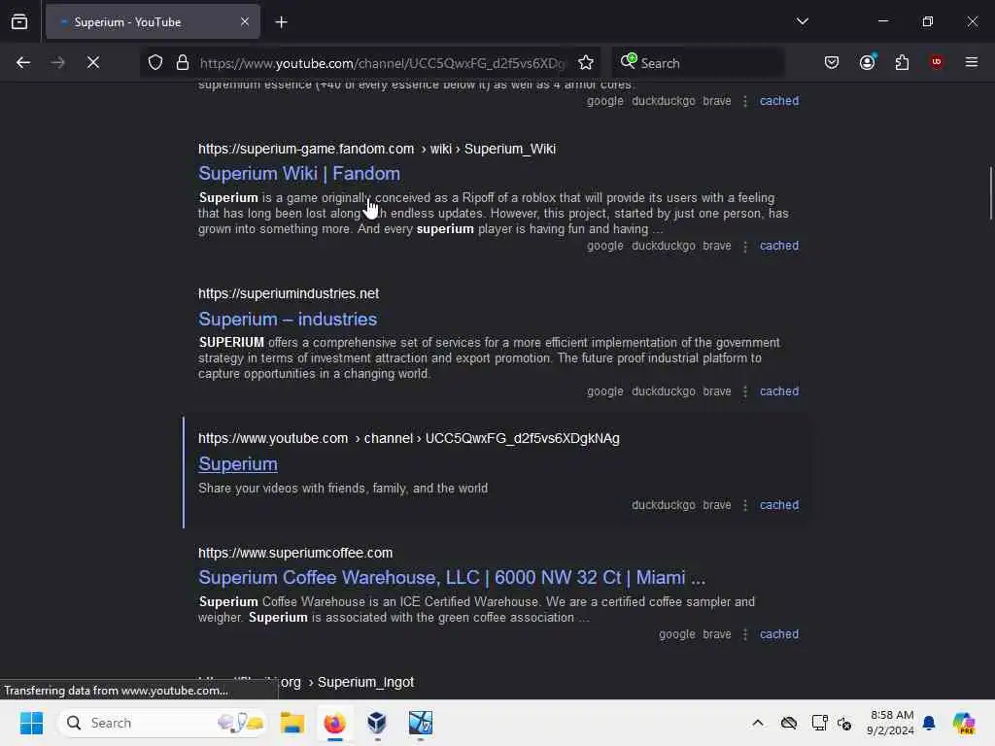
Task: Open the Superium YouTube channel result
Action: click(238, 463)
